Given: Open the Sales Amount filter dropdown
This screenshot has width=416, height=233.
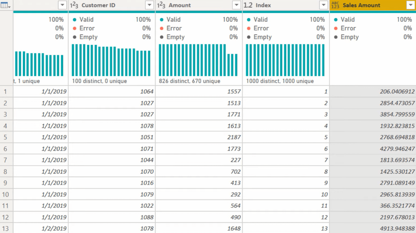Looking at the screenshot, I should click(x=410, y=5).
